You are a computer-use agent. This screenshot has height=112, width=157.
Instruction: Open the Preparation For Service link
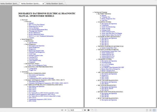point(36,26)
